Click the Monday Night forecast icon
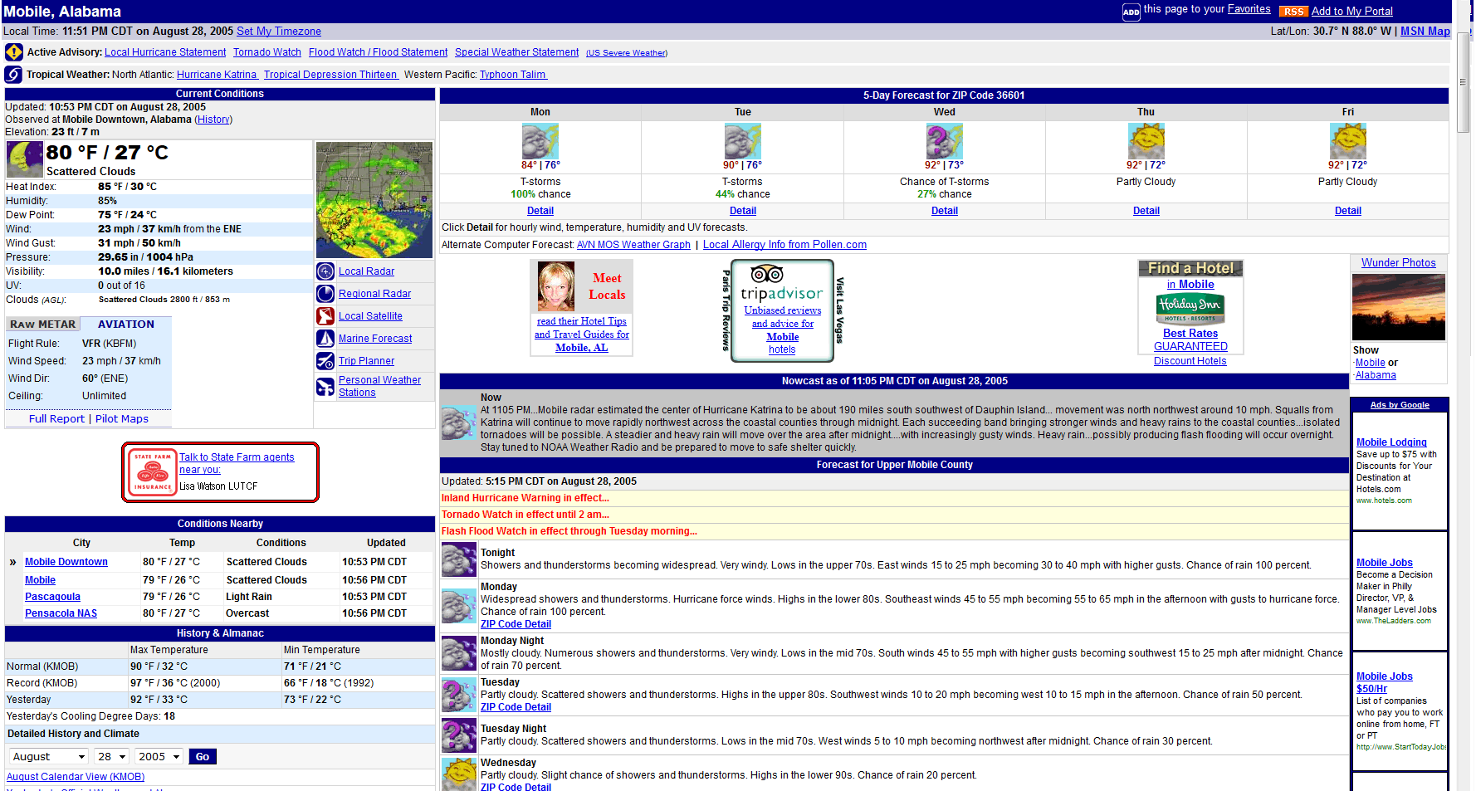Screen dimensions: 1476x791 (x=458, y=653)
